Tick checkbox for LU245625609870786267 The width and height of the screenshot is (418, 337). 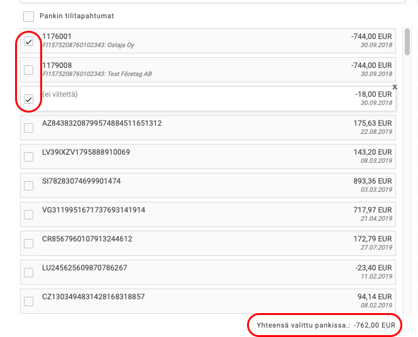coord(28,272)
